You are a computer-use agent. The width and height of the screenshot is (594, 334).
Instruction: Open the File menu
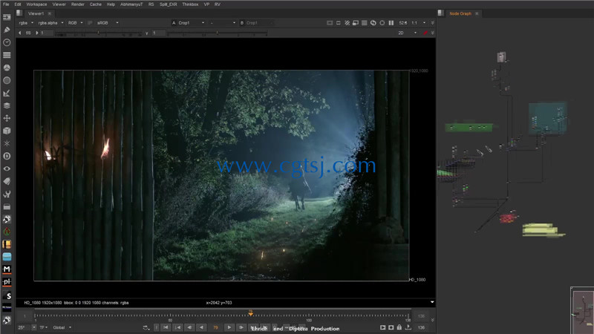(6, 4)
